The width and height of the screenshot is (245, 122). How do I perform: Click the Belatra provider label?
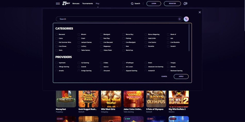(x=172, y=112)
